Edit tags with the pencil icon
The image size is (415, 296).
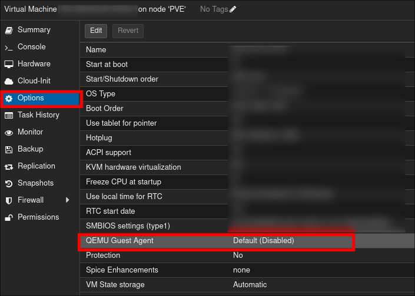[233, 9]
